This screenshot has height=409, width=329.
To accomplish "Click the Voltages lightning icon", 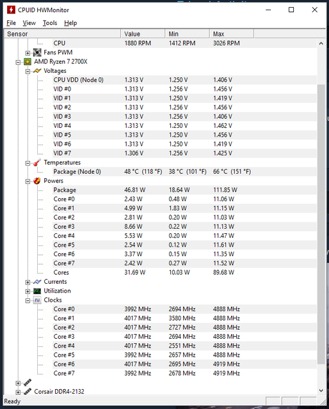I will [x=37, y=71].
